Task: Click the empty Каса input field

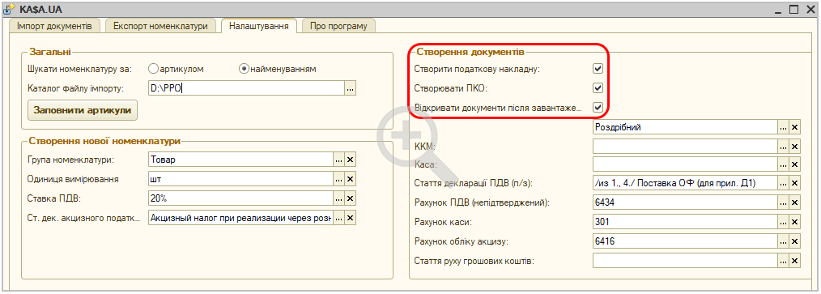Action: 685,164
